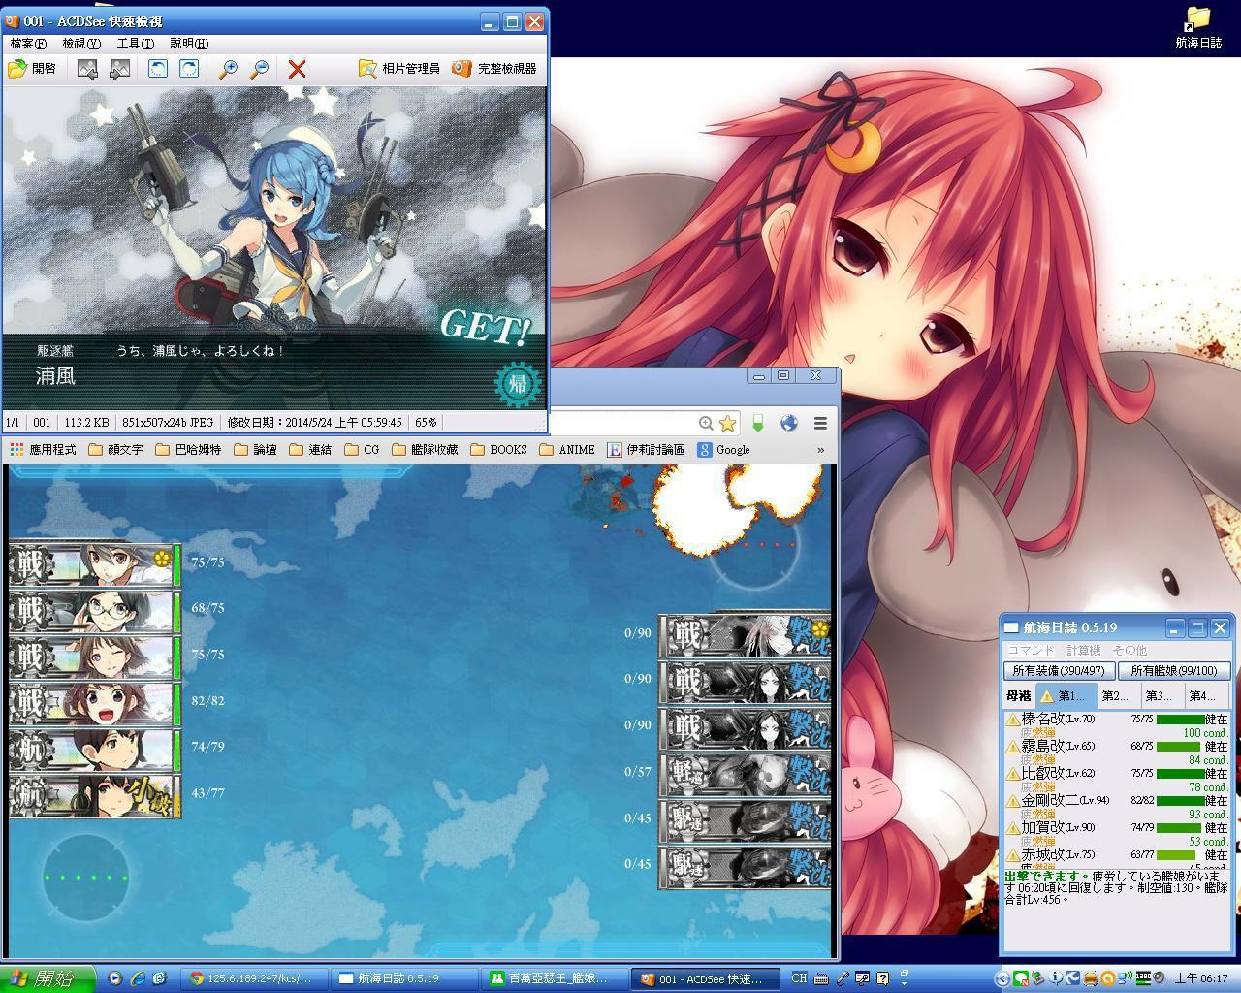The height and width of the screenshot is (993, 1241).
Task: Click ship banner with 68/75 HP
Action: [x=95, y=610]
